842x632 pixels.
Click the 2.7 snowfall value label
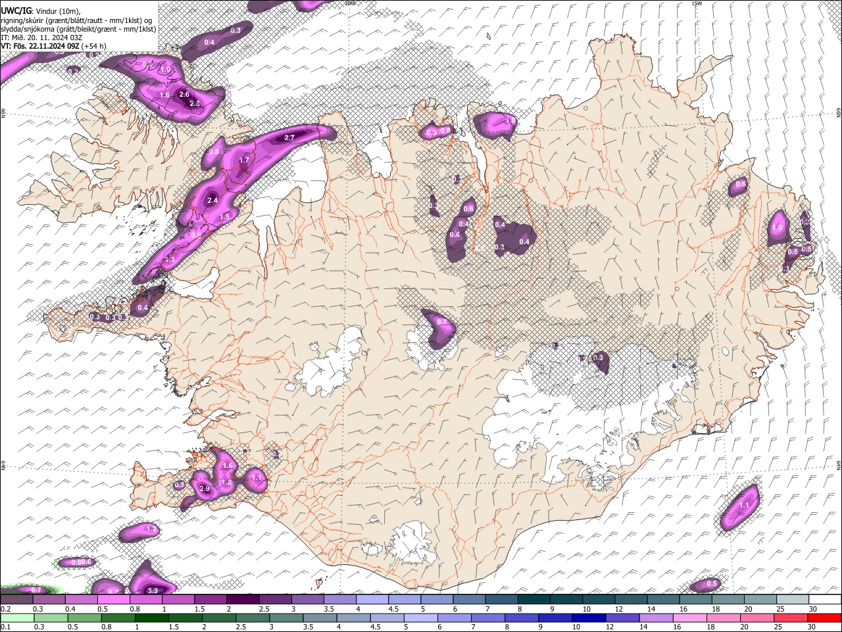pyautogui.click(x=289, y=138)
